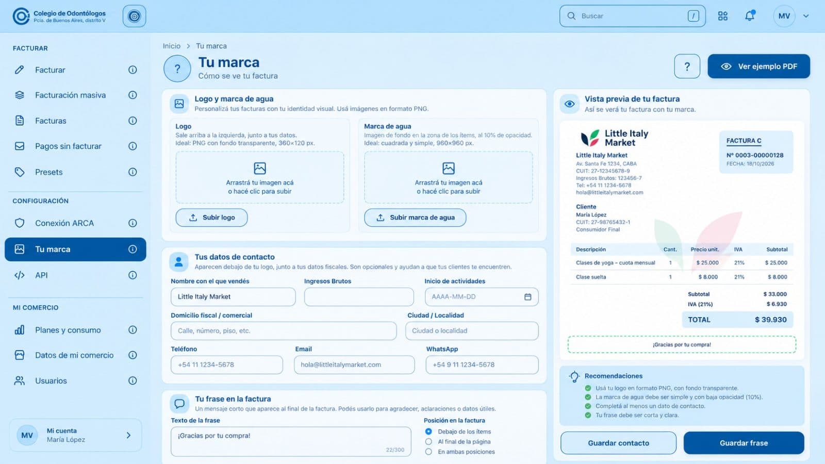Click the calendar icon in Inicio de actividades

[x=527, y=297]
